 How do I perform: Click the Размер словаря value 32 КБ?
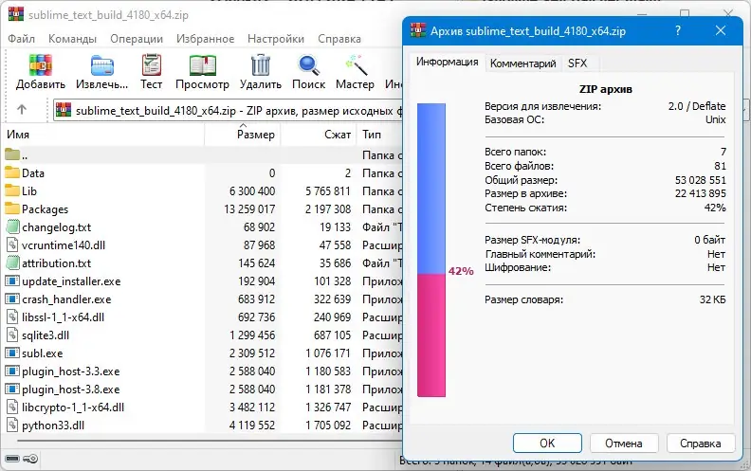click(x=712, y=299)
